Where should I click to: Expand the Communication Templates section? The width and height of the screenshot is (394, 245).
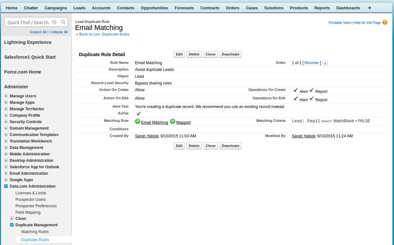coord(6,135)
